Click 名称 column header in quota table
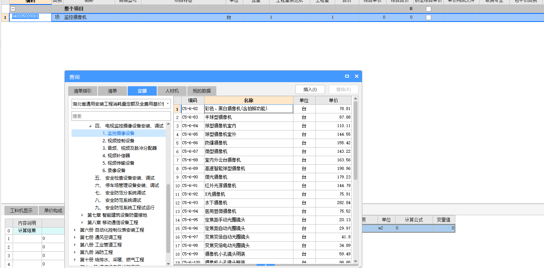The image size is (544, 268). (x=248, y=100)
